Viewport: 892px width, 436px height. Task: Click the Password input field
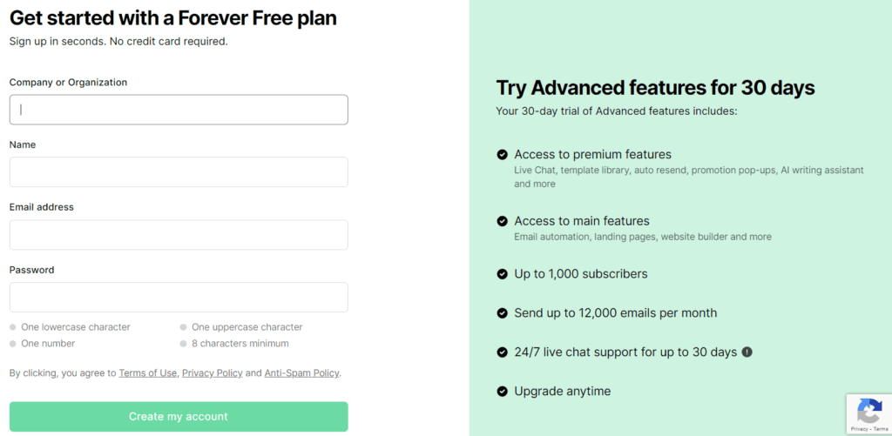179,298
